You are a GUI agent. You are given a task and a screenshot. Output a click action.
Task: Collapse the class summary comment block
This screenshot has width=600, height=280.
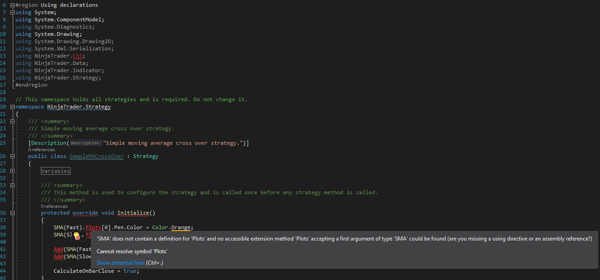click(12, 121)
